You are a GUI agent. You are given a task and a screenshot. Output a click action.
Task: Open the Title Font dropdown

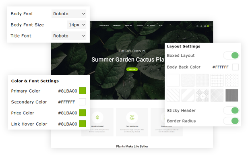[69, 36]
